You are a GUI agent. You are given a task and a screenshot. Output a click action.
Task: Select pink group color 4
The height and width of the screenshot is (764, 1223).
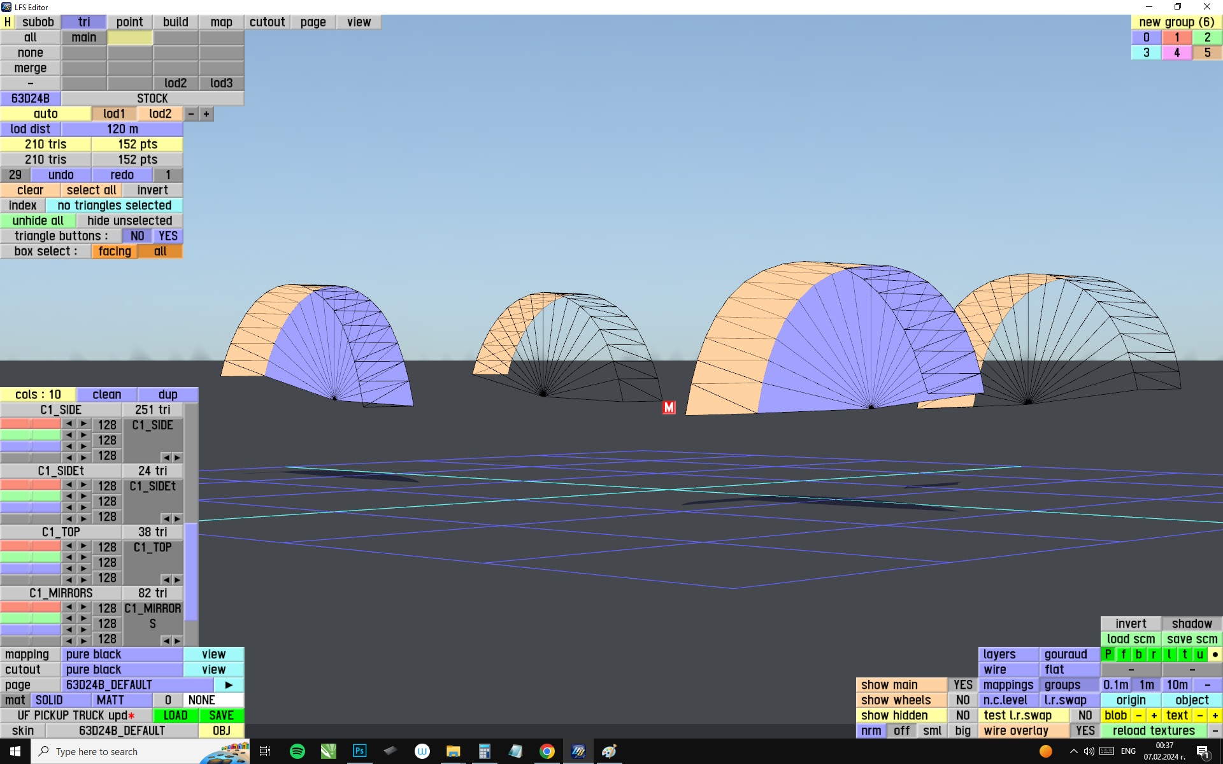tap(1177, 53)
